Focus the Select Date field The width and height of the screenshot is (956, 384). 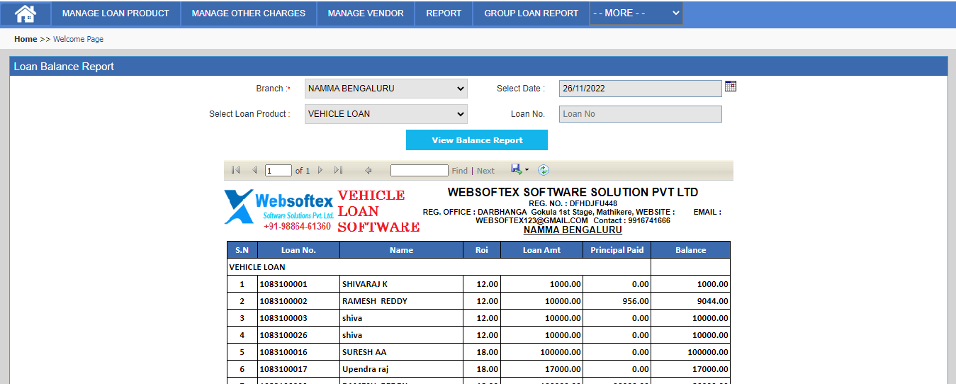pyautogui.click(x=641, y=89)
